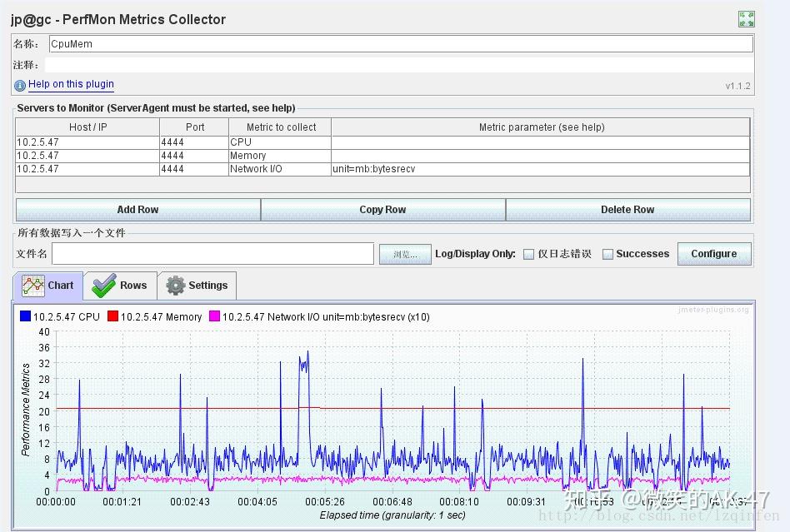The height and width of the screenshot is (532, 790).
Task: Click host 10.2.5.47 in Memory row
Action: click(x=87, y=156)
